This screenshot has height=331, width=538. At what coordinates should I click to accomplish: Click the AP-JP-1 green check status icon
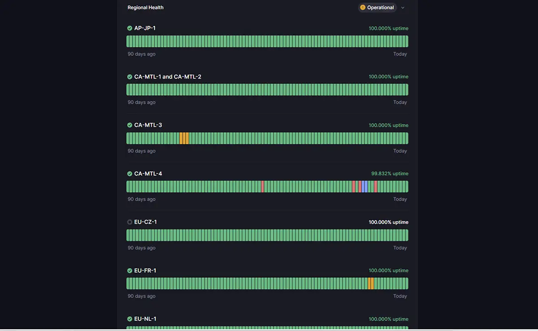coord(130,28)
